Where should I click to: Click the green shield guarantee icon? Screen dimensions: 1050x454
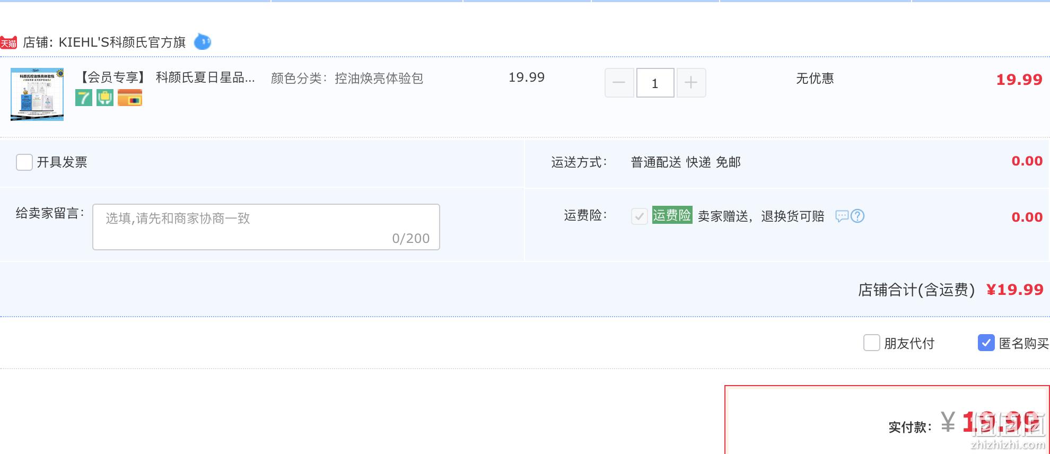click(x=105, y=98)
